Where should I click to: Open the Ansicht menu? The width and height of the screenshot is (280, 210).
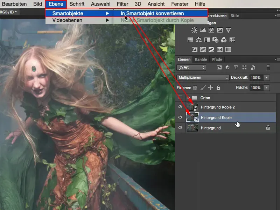tap(156, 4)
